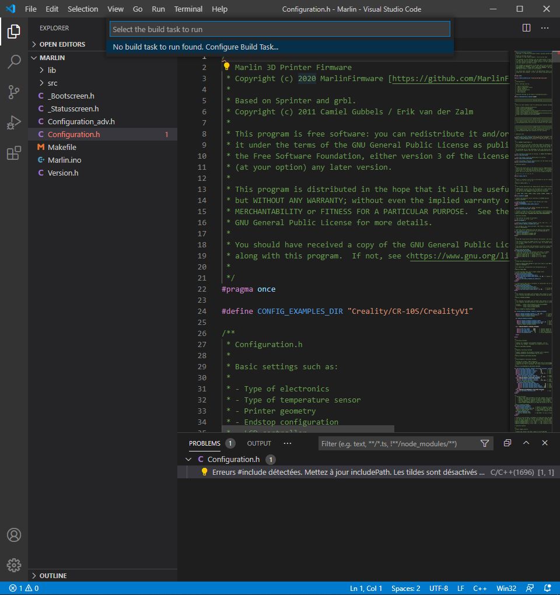
Task: Open the Go menu
Action: point(138,9)
